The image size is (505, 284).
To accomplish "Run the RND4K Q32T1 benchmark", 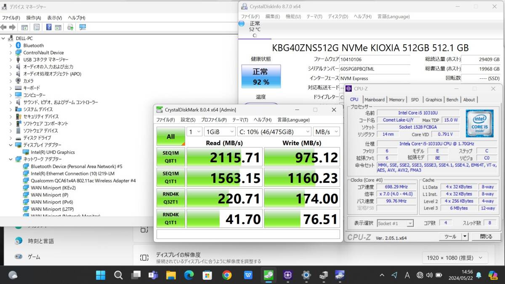I will 171,198.
